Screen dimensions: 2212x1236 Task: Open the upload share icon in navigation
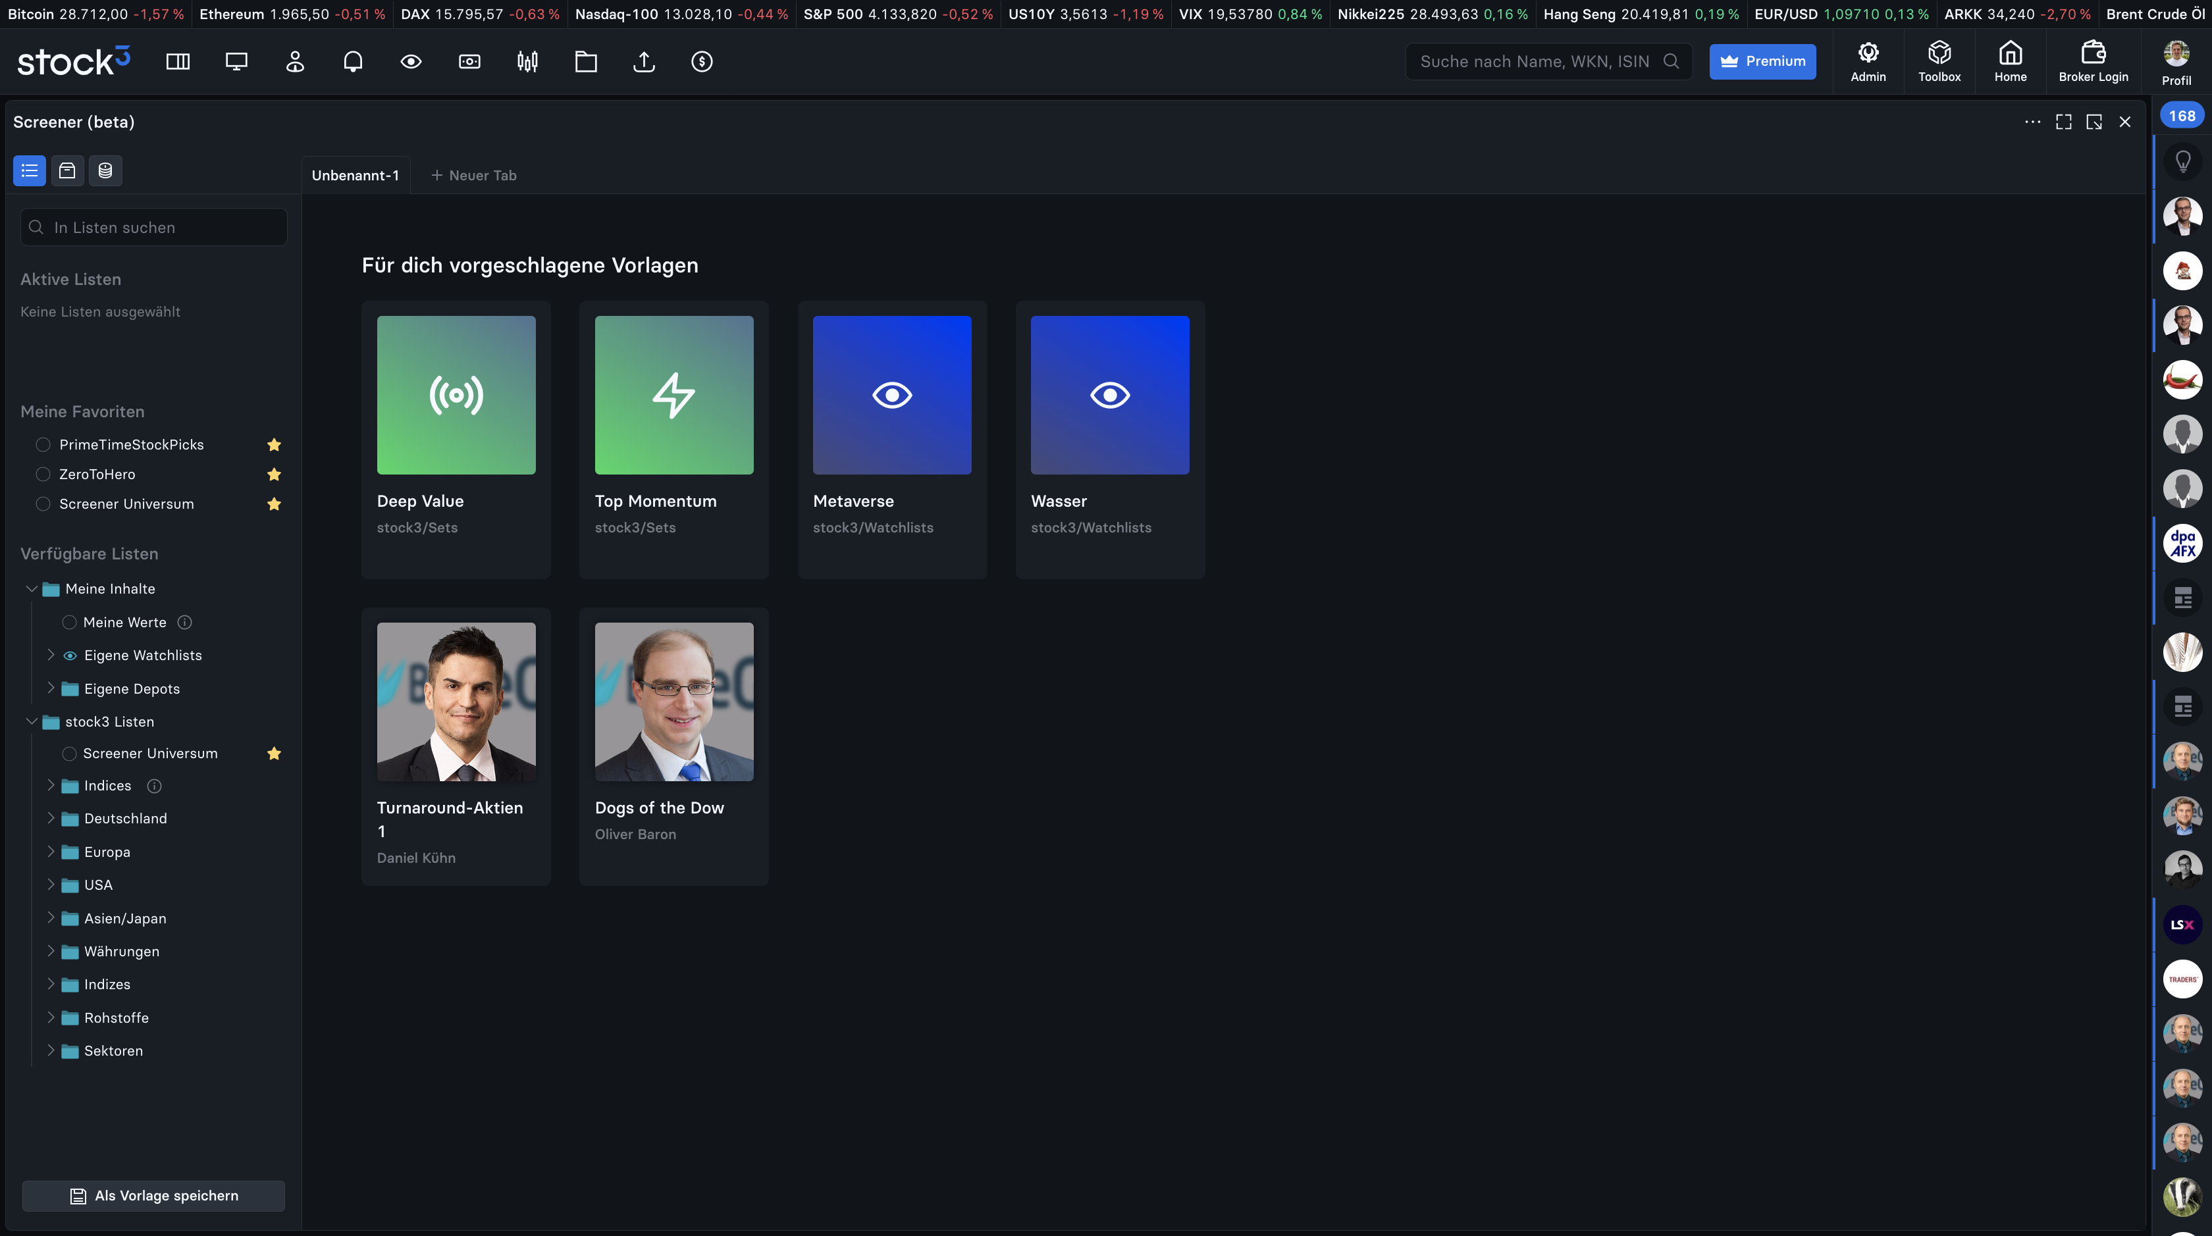644,62
